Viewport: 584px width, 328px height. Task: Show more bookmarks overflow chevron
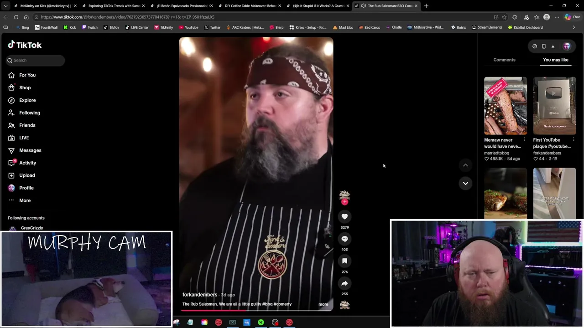574,27
